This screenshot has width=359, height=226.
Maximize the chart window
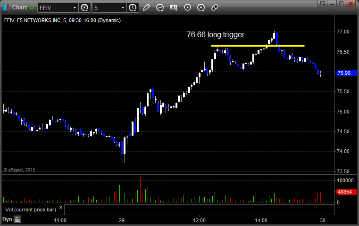(x=341, y=3)
